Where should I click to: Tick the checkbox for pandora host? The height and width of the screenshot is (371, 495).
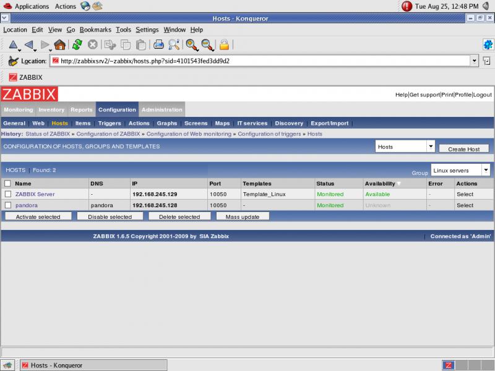click(x=8, y=205)
